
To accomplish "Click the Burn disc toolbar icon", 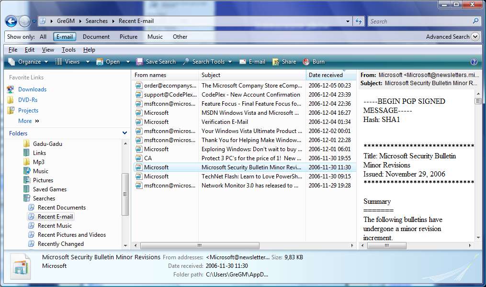I will point(306,62).
